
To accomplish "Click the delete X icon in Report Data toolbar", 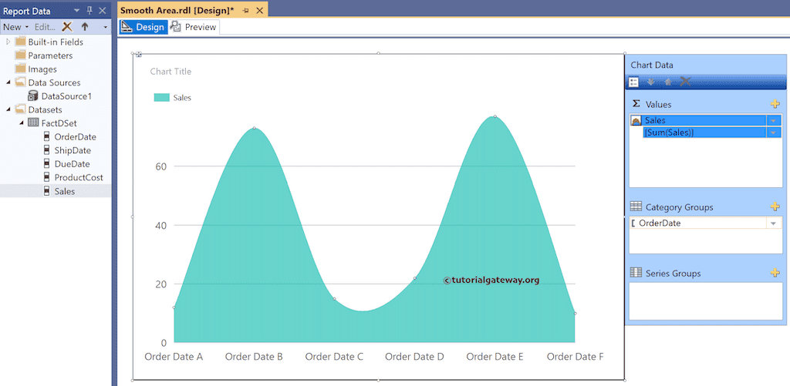I will (67, 27).
